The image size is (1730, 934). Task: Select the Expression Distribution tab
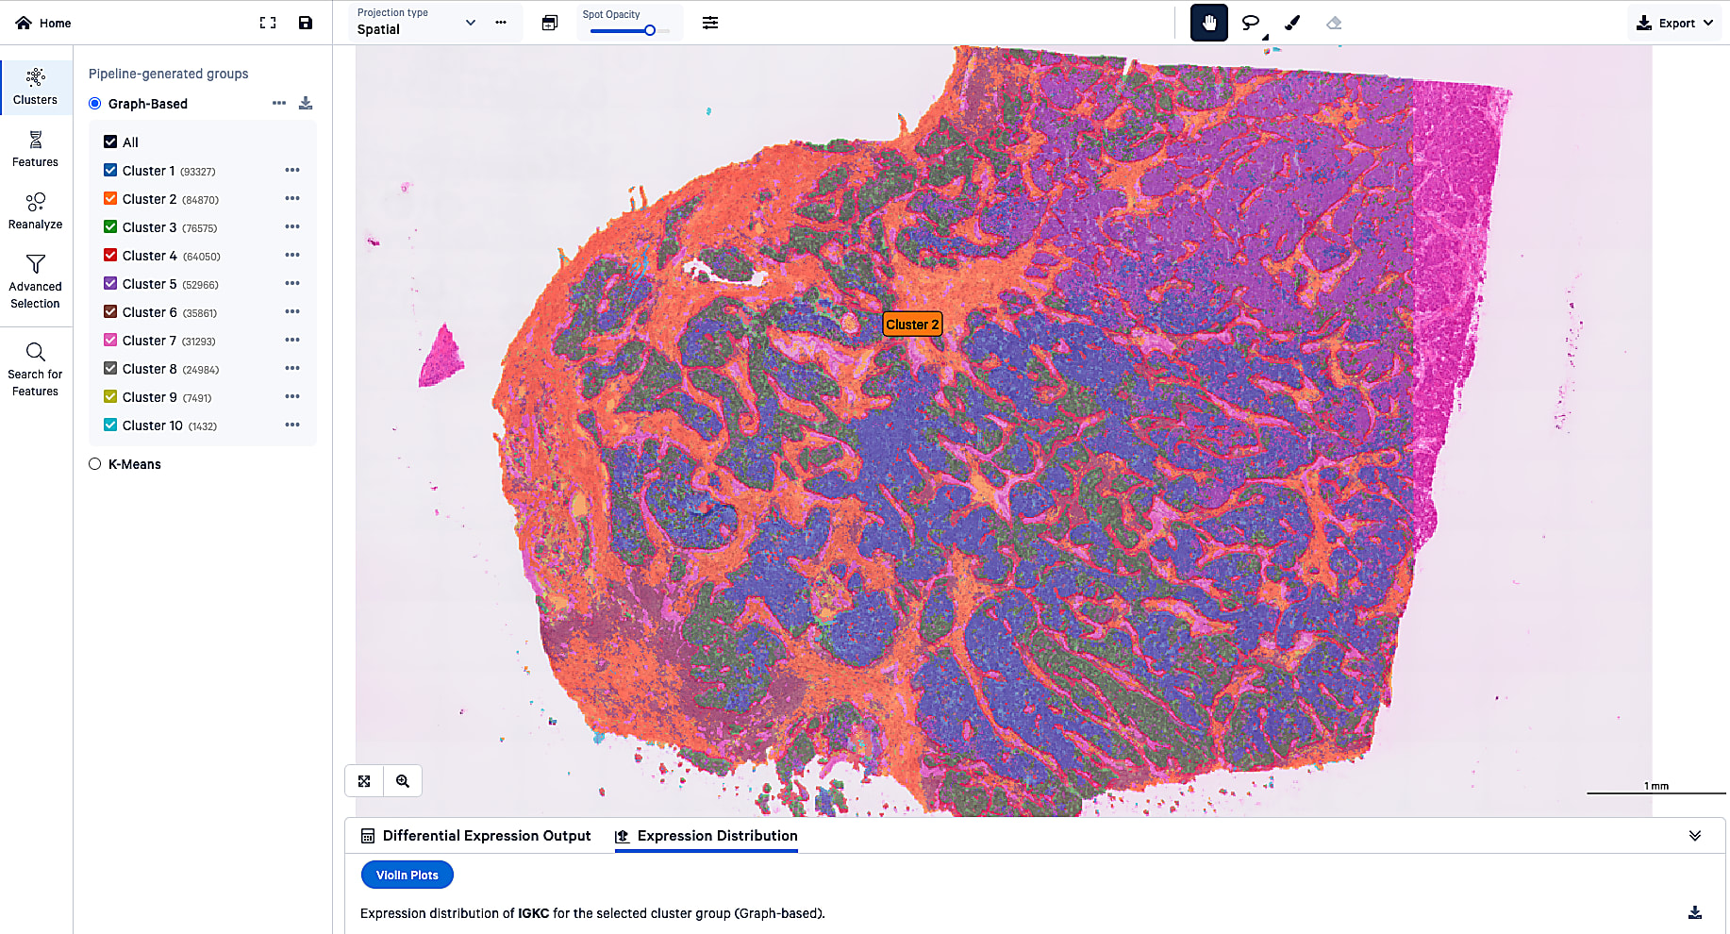pos(706,836)
